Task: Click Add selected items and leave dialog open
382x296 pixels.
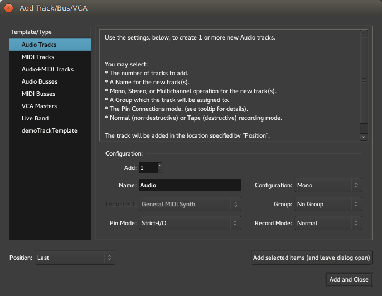Action: 312,258
